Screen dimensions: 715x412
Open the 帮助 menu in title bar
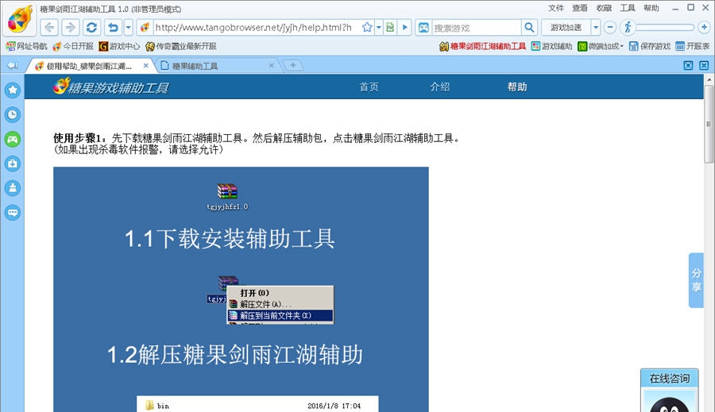point(651,8)
